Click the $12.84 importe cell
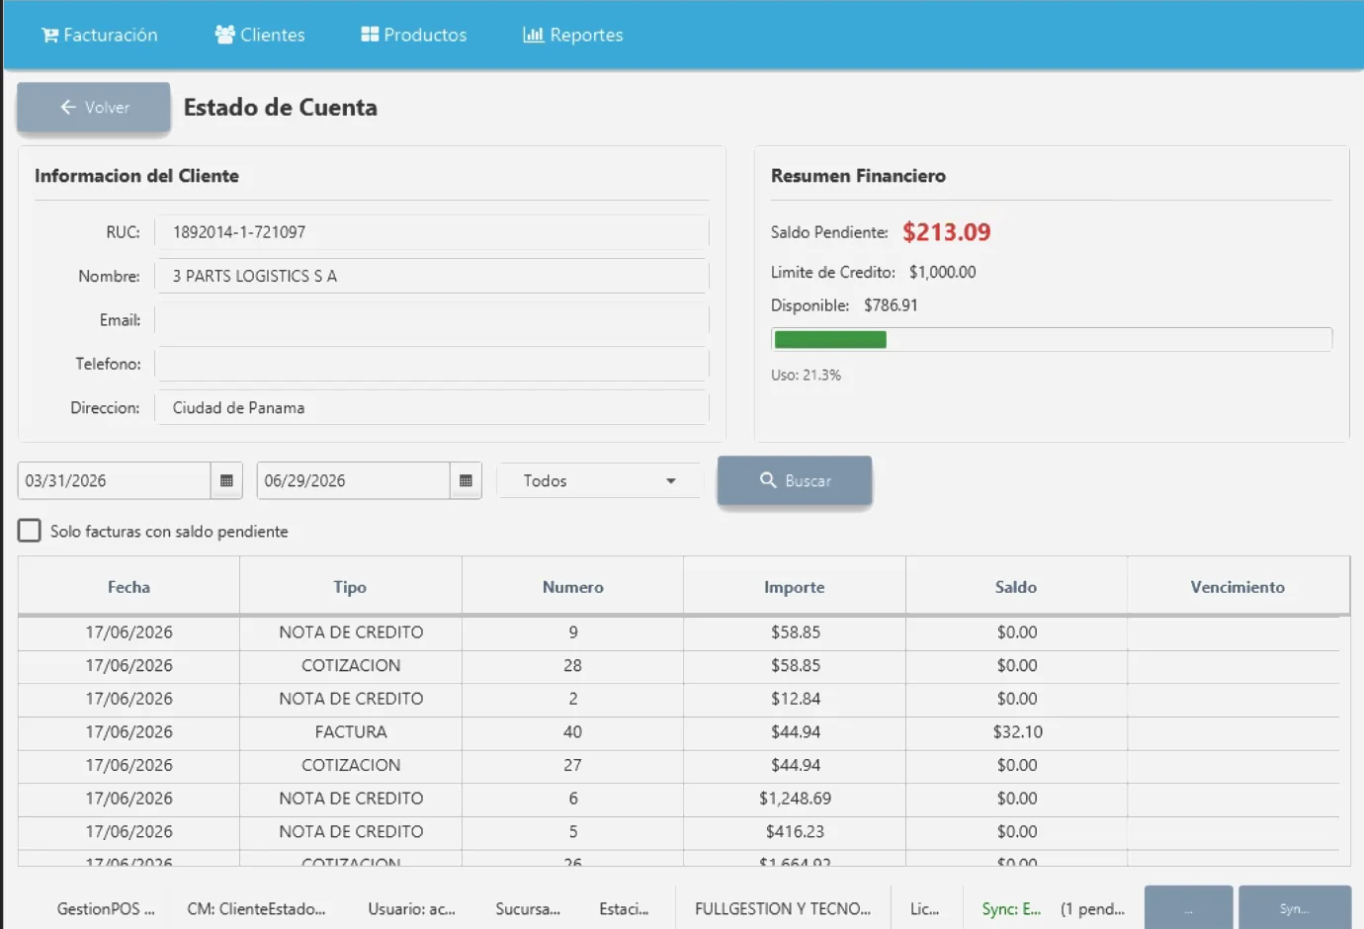Screen dimensions: 1364x929 pos(795,699)
